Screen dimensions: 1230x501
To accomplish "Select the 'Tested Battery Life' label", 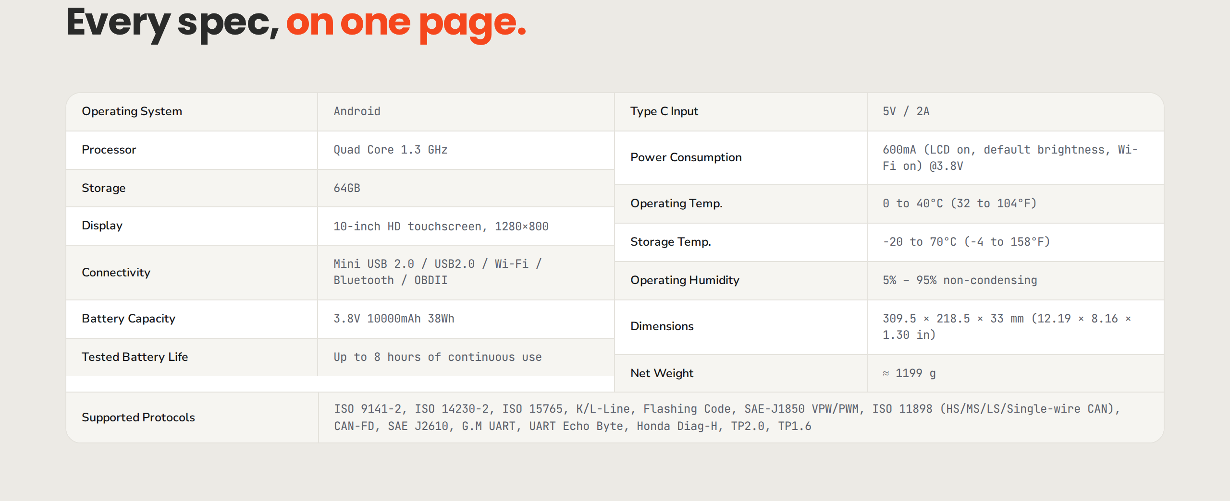I will pos(135,357).
